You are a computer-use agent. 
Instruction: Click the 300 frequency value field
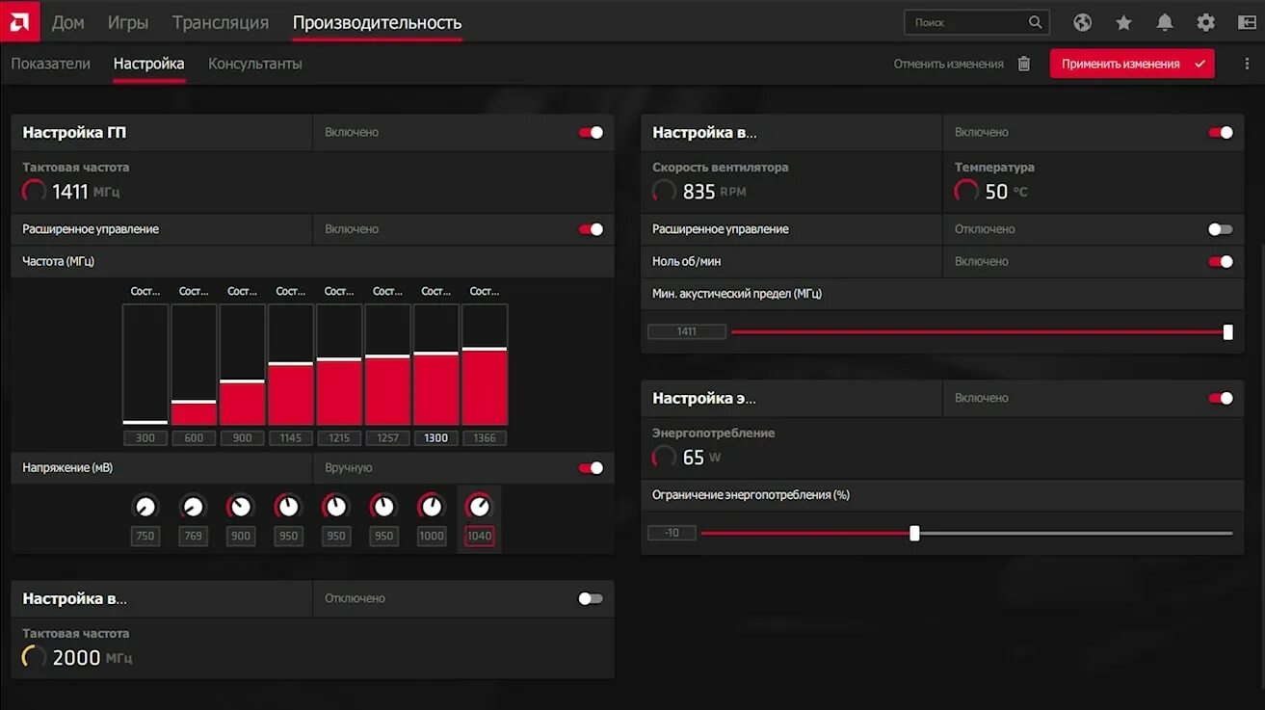point(145,437)
